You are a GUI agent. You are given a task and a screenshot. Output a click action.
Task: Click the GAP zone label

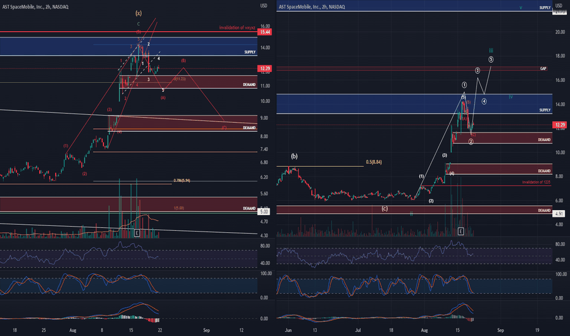[x=542, y=68]
